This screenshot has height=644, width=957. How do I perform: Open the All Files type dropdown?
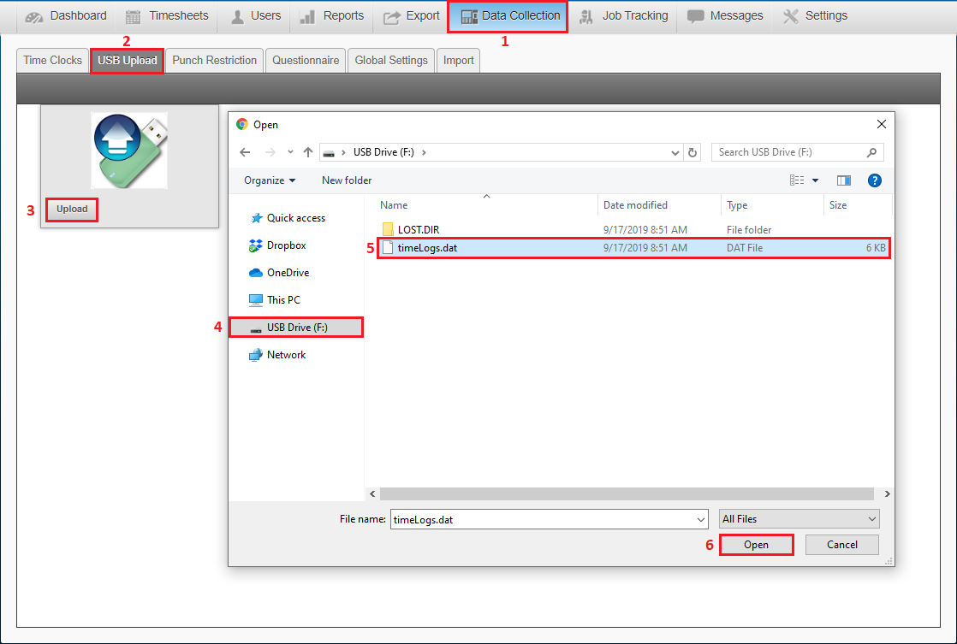coord(799,519)
